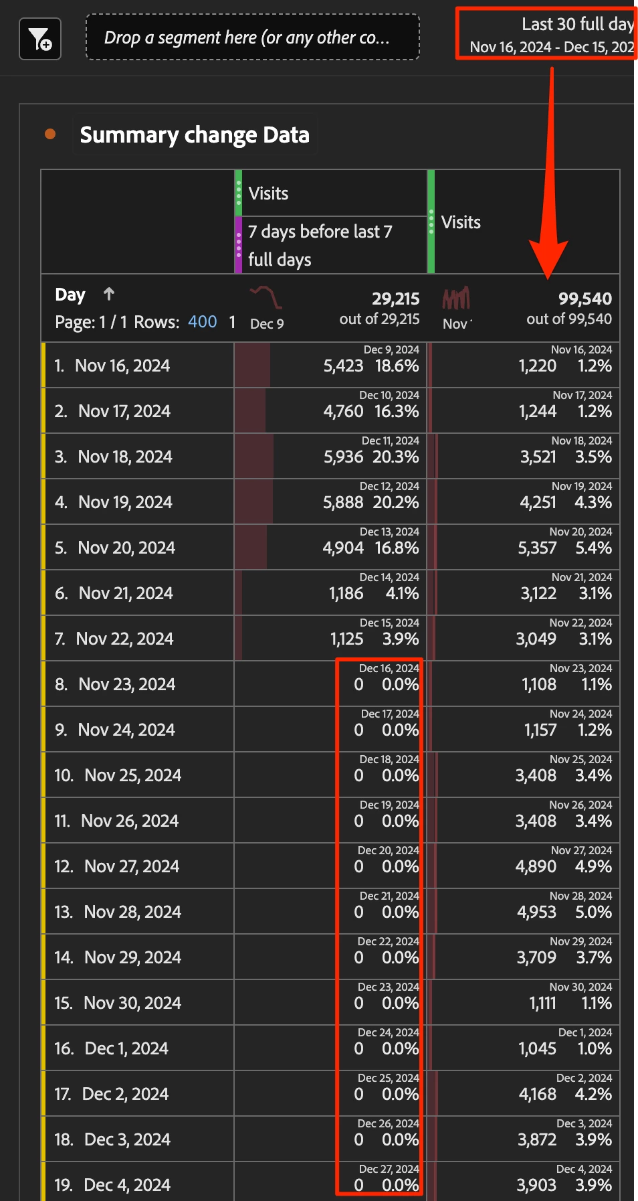Click the 1,220 visits cell for Nov 16
This screenshot has height=1201, width=638.
[x=523, y=366]
